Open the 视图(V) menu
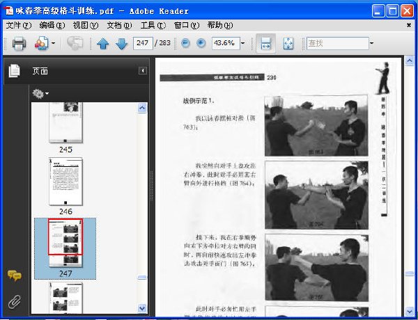418x320 pixels. (x=86, y=26)
